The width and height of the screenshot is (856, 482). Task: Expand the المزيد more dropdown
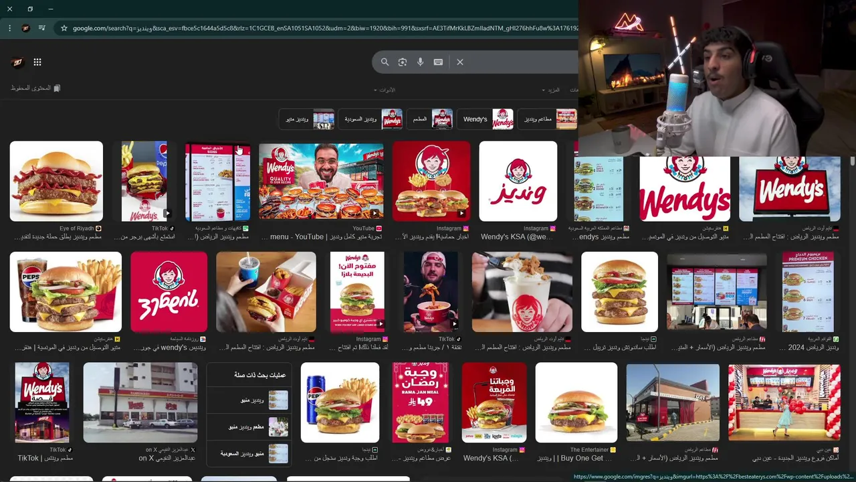pos(551,90)
